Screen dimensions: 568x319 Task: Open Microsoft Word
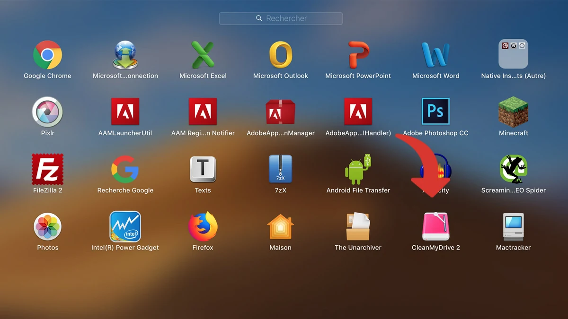[435, 53]
